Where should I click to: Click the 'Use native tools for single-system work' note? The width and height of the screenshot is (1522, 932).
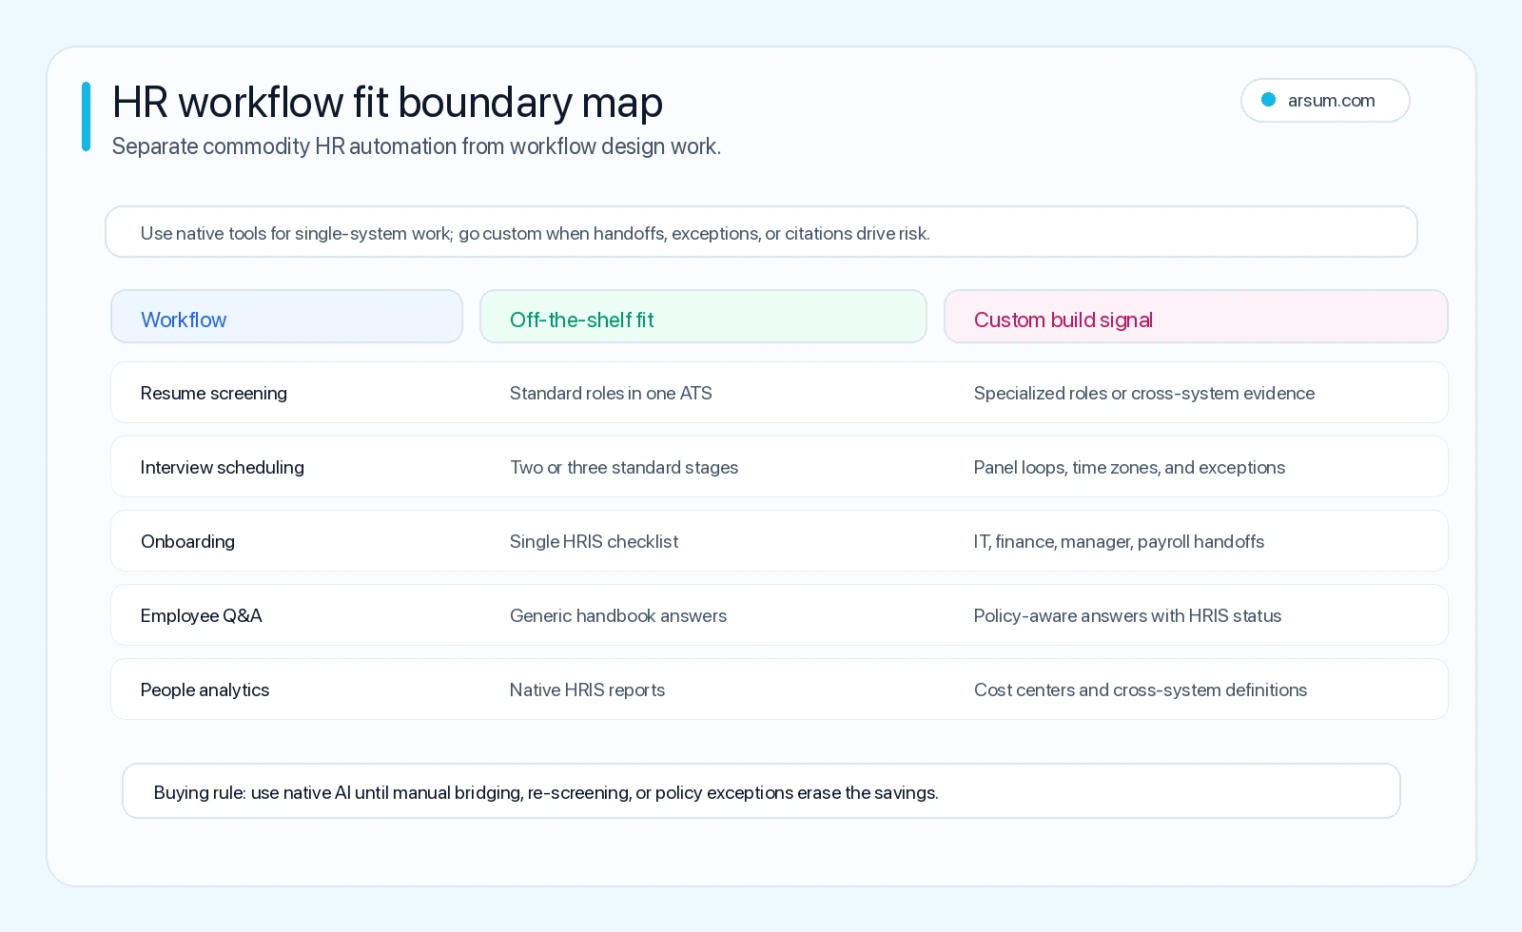(x=761, y=232)
